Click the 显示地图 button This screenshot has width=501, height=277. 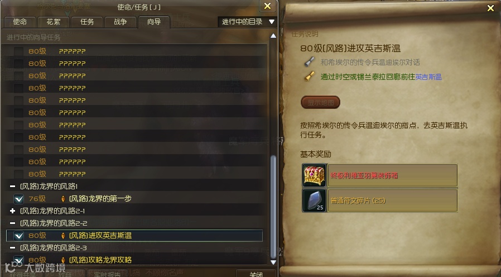[x=320, y=102]
